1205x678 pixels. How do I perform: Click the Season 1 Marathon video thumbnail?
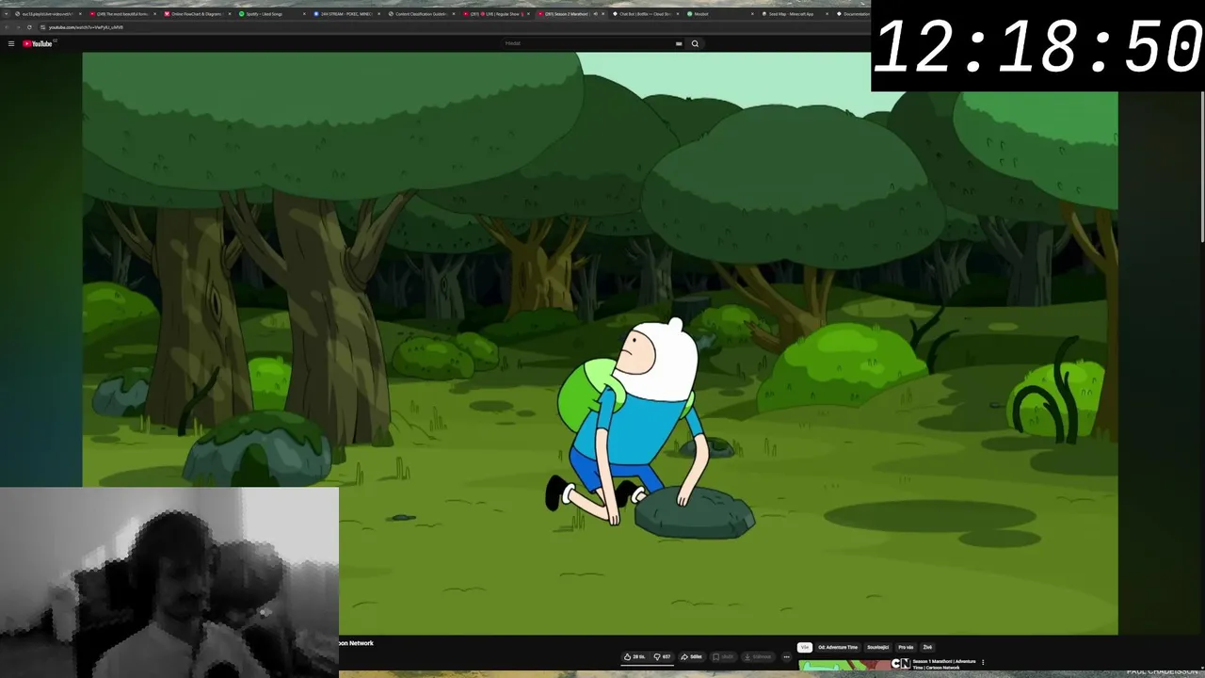[x=854, y=664]
